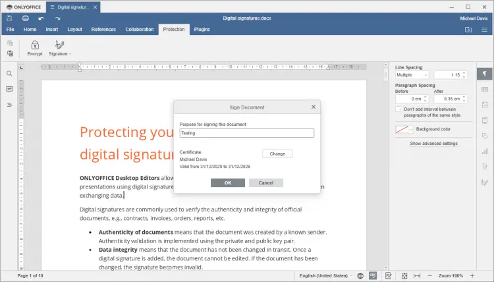Open the View settings hamburger icon
Screen dimensions: 494x282
click(x=485, y=29)
